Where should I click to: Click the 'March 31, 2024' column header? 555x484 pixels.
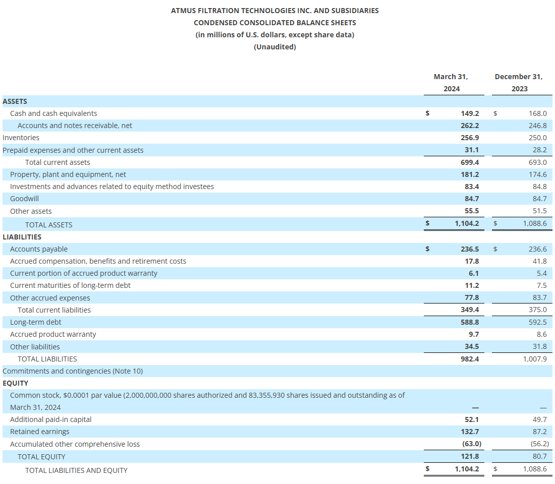click(451, 83)
